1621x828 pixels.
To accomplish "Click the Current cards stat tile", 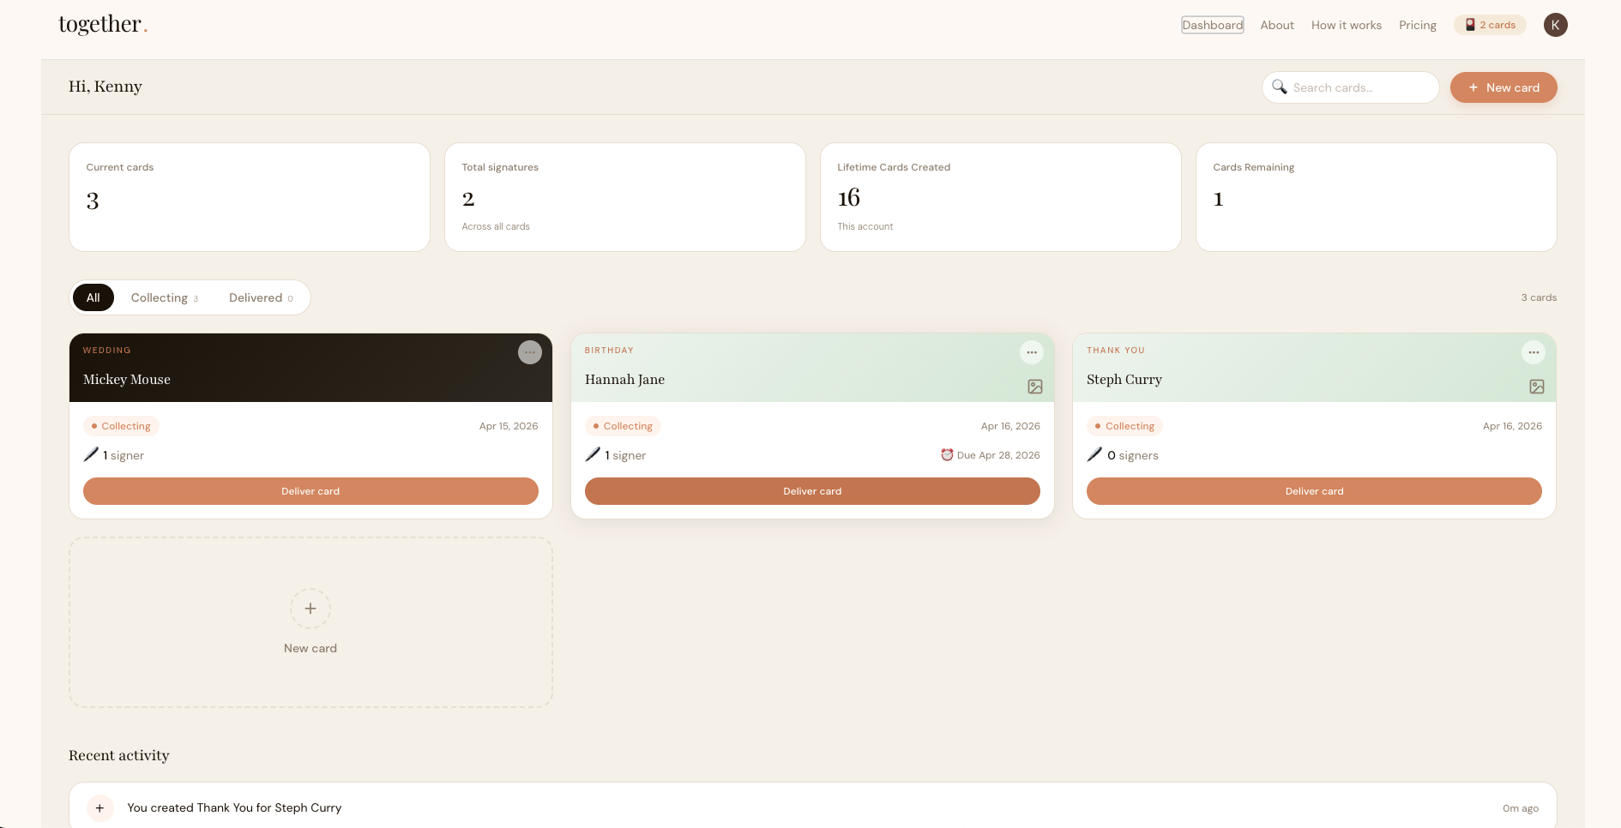I will click(250, 197).
